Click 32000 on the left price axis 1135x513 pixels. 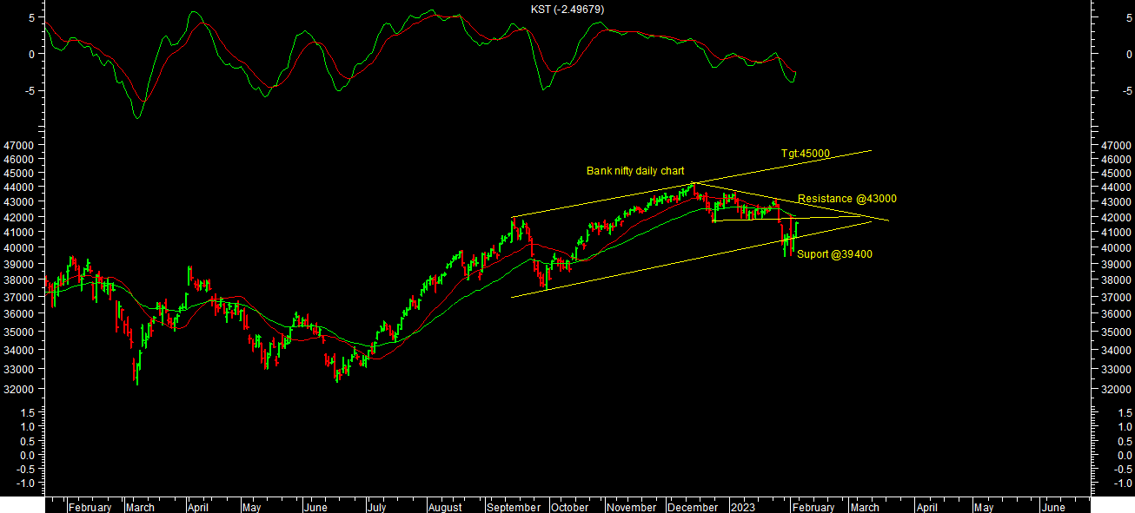pyautogui.click(x=18, y=389)
